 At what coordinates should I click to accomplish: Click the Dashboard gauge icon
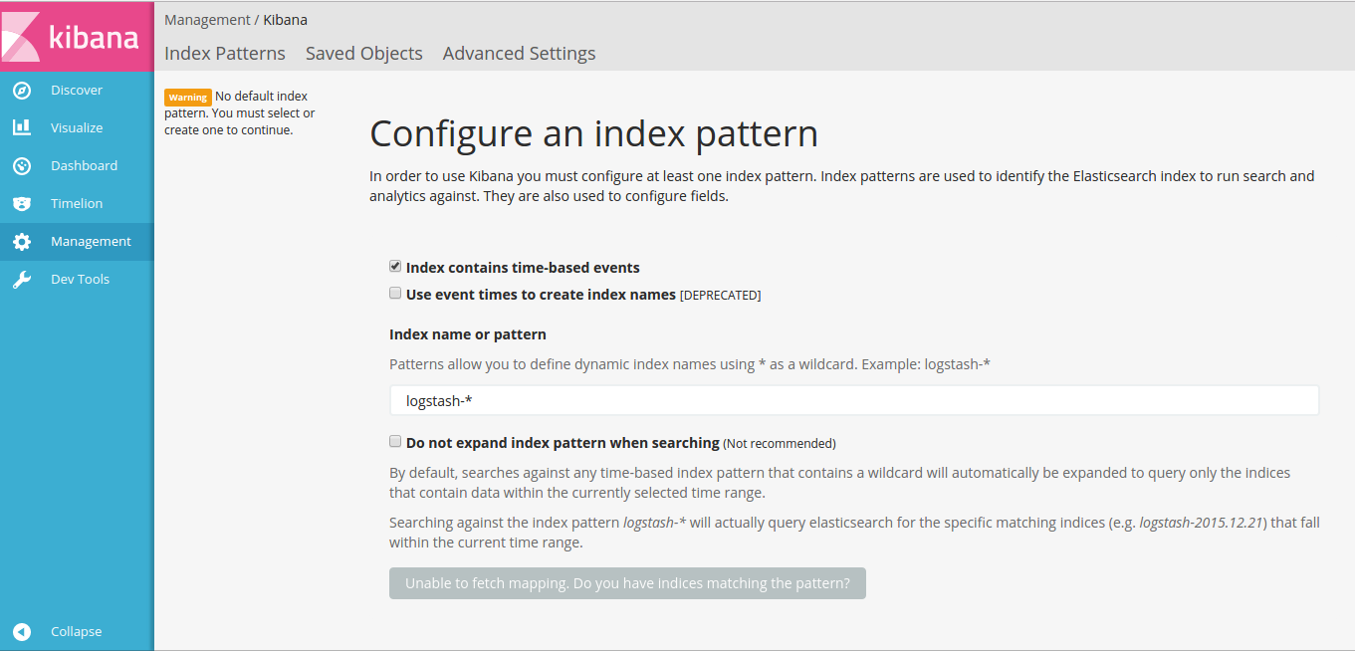coord(22,166)
